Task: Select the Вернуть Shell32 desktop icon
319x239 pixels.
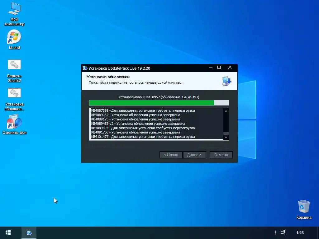Action: 14,71
